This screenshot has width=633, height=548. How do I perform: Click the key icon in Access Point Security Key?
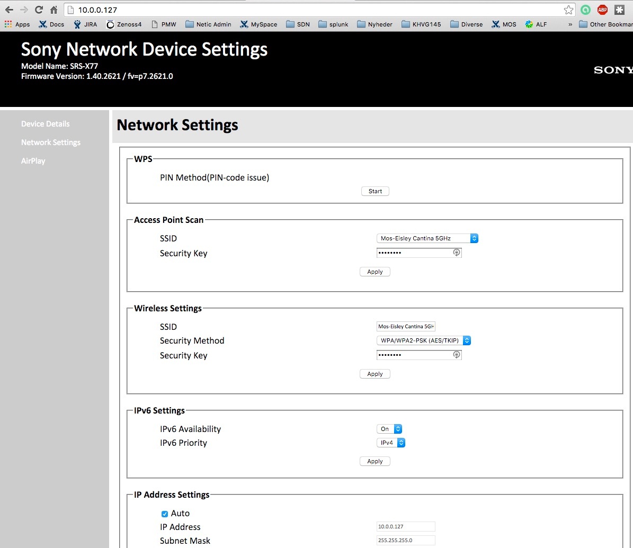(x=456, y=253)
